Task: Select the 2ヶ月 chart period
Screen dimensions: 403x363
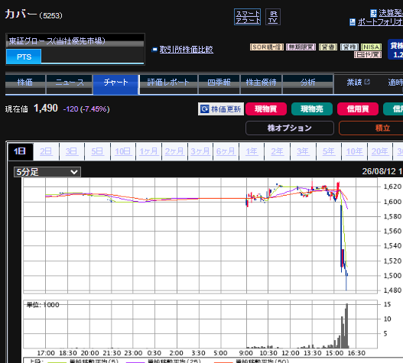Action: point(174,151)
